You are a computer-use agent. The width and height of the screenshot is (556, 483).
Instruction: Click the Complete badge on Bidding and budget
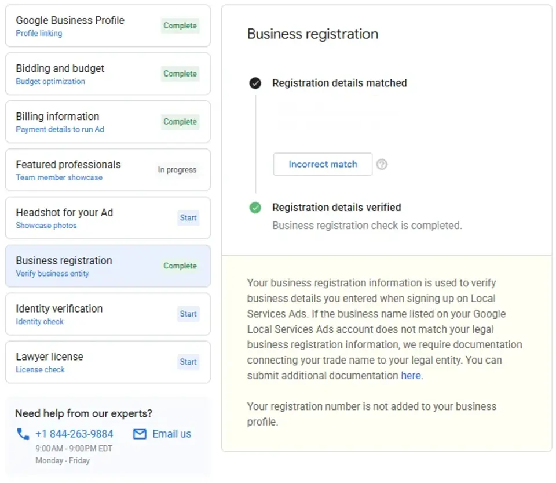pyautogui.click(x=180, y=74)
